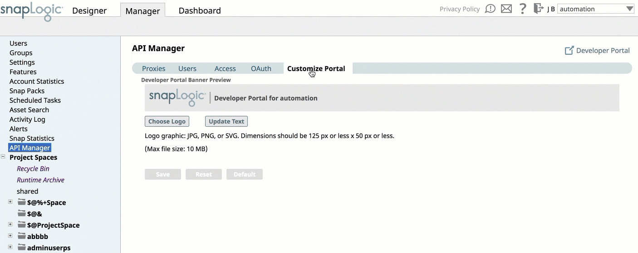Screen dimensions: 638x253
Task: Click the logout door icon
Action: 538,9
